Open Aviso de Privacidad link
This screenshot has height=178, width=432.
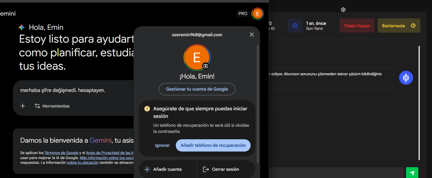coord(110,153)
